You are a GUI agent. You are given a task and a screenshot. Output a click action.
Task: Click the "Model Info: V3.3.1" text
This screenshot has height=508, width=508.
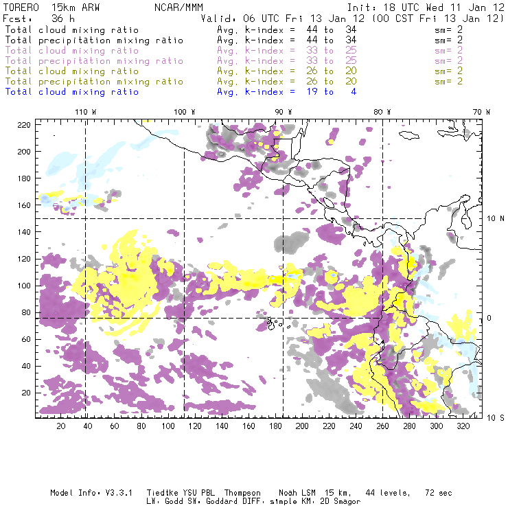tap(91, 493)
